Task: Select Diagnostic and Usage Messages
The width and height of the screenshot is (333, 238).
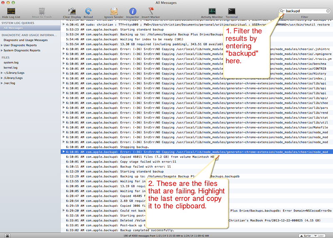Action: point(25,40)
